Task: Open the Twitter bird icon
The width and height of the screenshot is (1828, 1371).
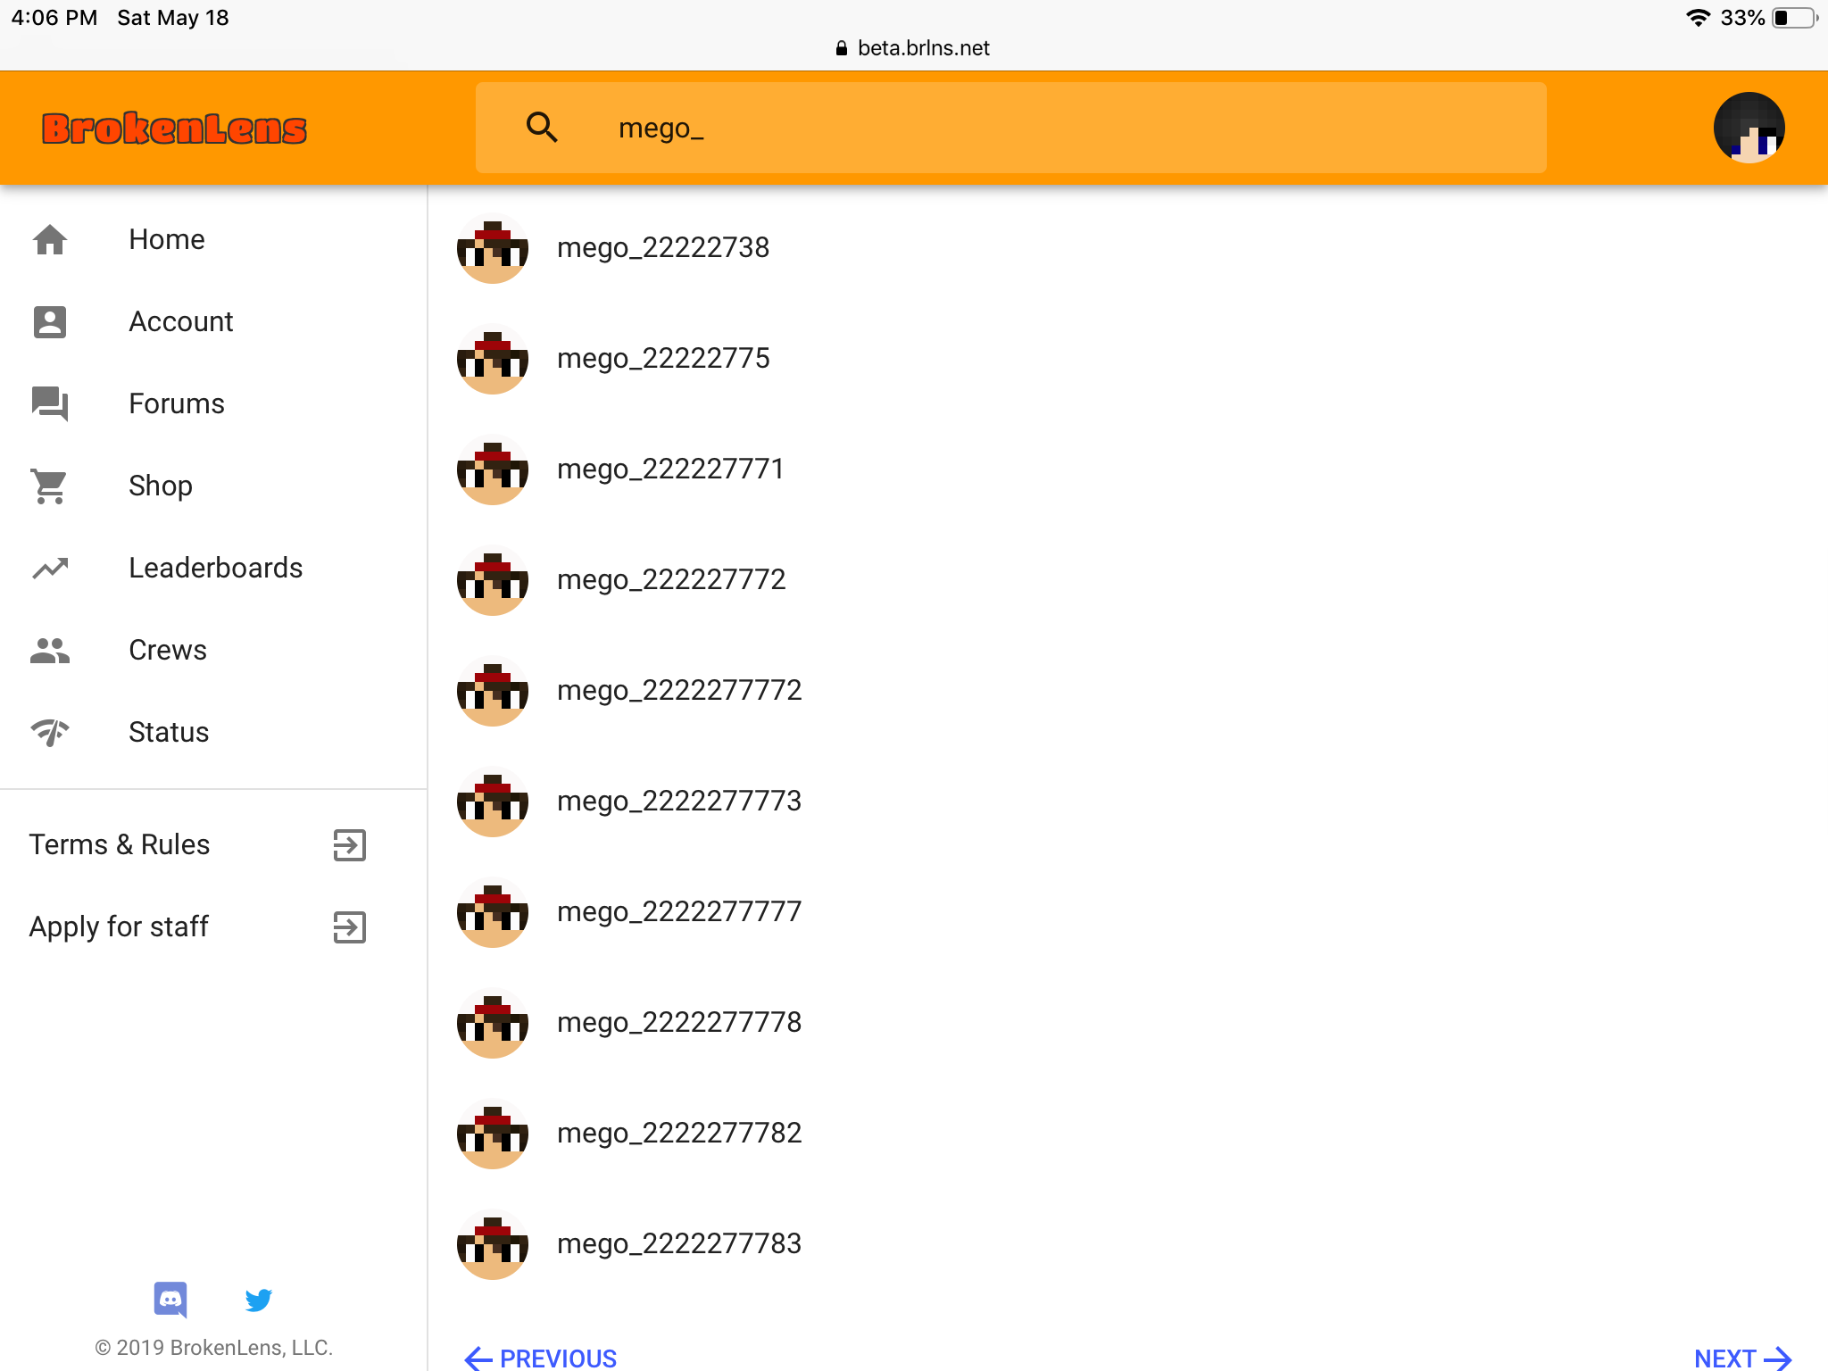Action: click(259, 1300)
